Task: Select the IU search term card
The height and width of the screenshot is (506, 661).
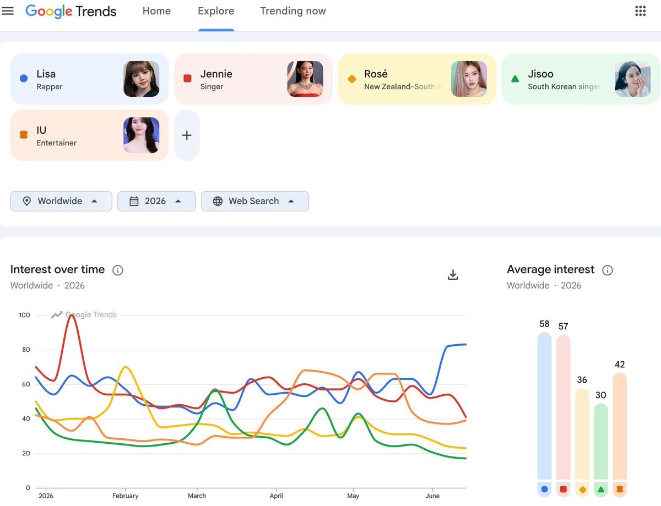Action: click(90, 135)
